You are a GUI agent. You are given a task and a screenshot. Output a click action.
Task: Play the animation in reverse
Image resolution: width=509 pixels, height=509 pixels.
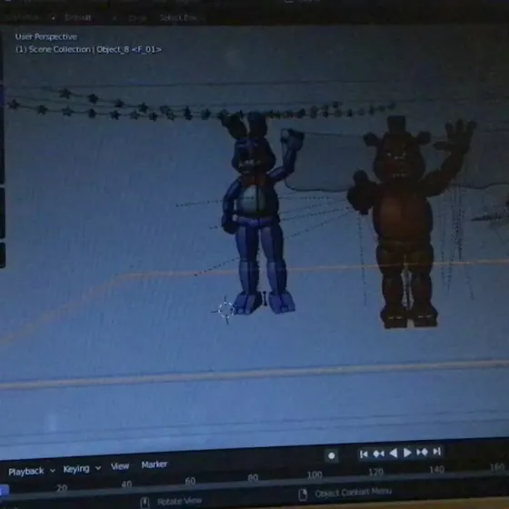tap(394, 453)
